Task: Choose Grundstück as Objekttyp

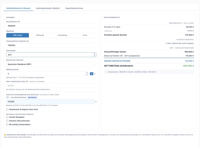Action: 62,35
